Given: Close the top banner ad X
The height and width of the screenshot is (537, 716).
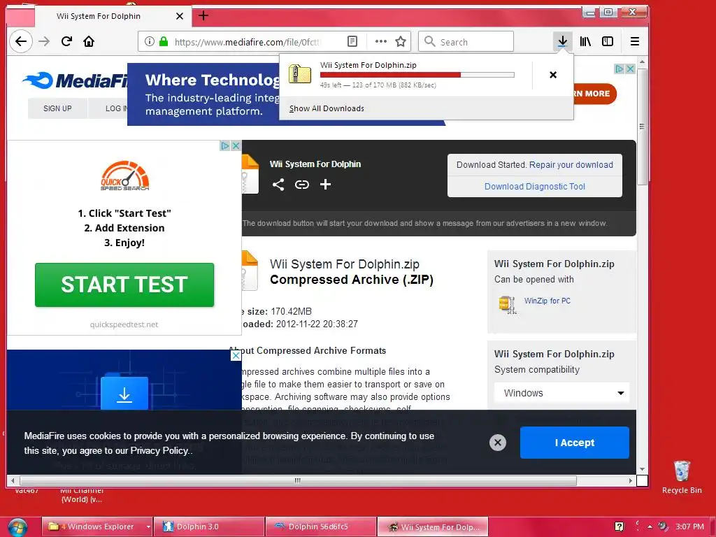Looking at the screenshot, I should [x=630, y=69].
